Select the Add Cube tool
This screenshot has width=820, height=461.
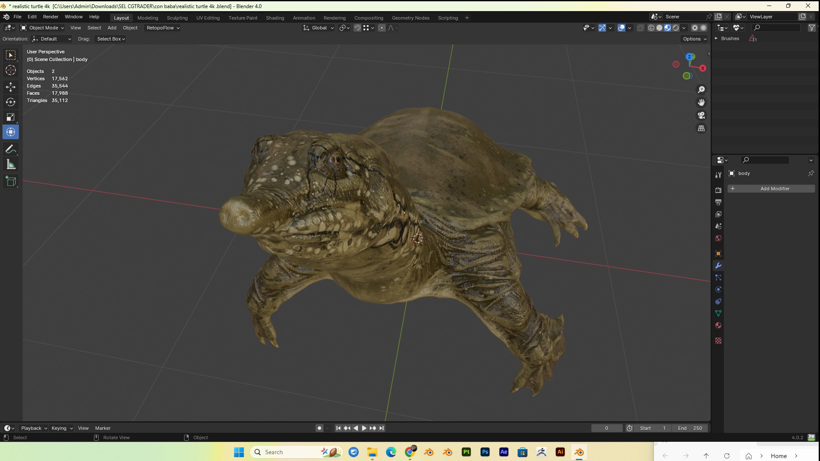click(11, 181)
